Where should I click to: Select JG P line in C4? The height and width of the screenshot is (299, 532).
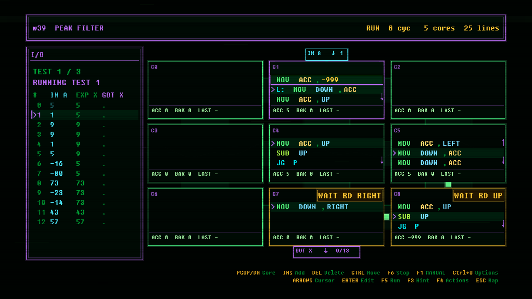click(327, 163)
